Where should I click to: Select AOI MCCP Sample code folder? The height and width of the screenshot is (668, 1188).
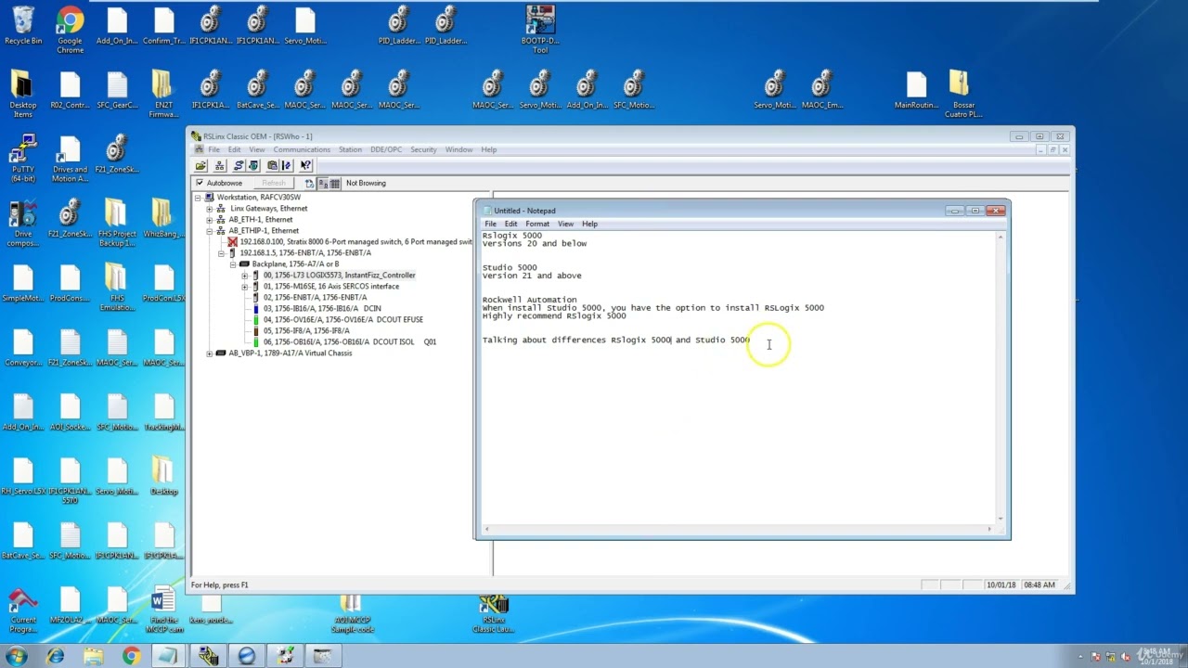tap(351, 615)
